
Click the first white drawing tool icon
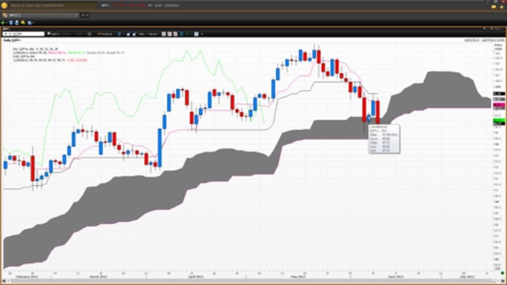tap(128, 34)
